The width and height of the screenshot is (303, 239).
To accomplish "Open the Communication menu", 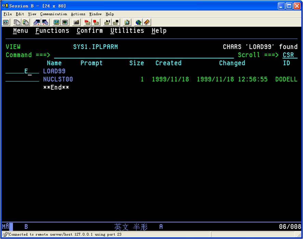I will pos(54,14).
